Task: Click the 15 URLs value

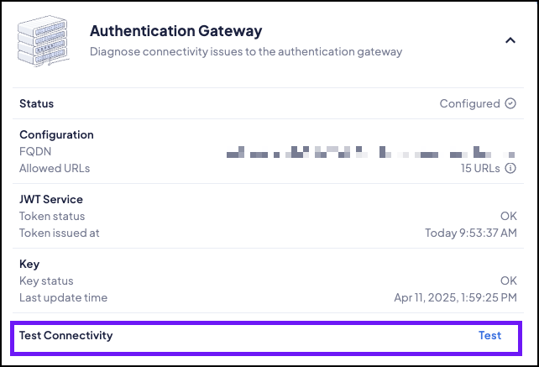Action: pyautogui.click(x=480, y=168)
